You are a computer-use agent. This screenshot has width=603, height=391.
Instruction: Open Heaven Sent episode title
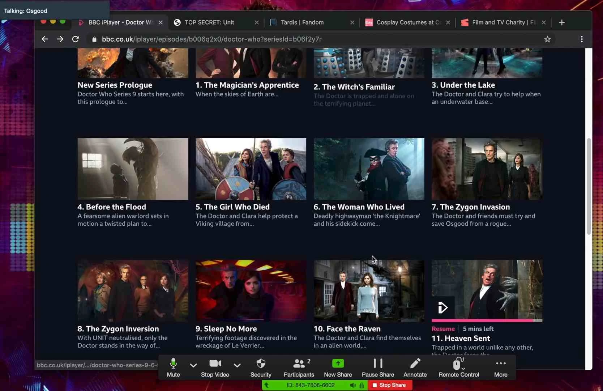pos(461,338)
